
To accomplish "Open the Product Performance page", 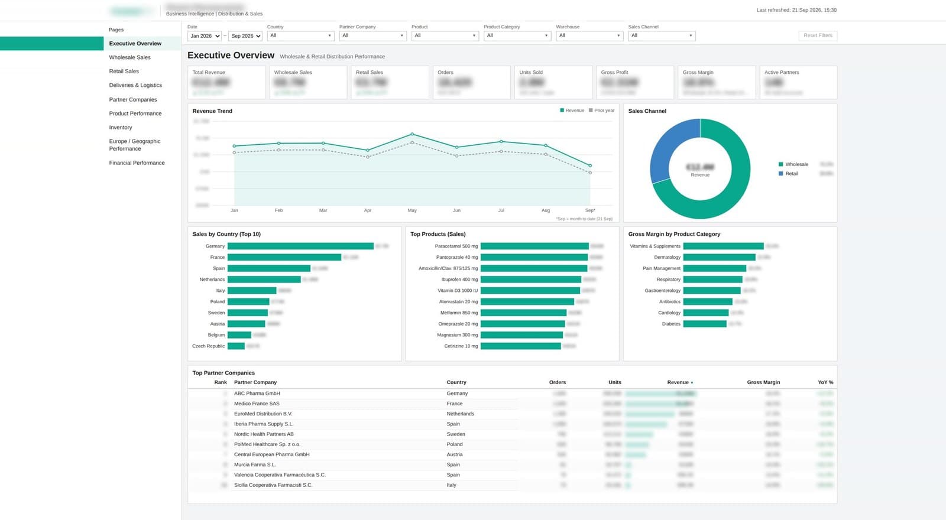I will click(135, 113).
